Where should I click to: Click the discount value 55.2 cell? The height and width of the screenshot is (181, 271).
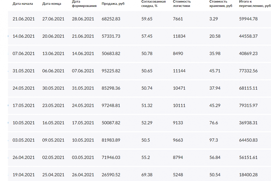click(x=146, y=157)
